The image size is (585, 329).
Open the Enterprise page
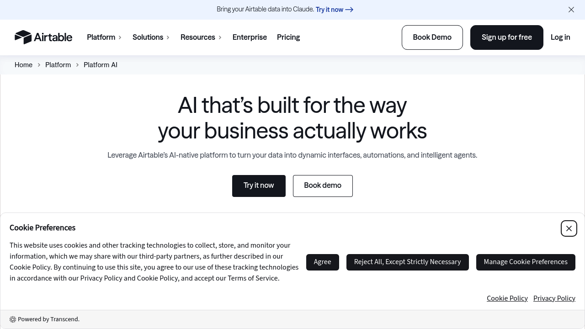click(x=250, y=37)
